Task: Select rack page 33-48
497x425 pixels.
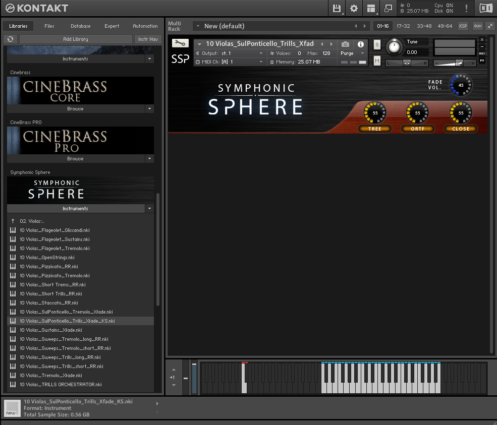Action: click(x=424, y=26)
